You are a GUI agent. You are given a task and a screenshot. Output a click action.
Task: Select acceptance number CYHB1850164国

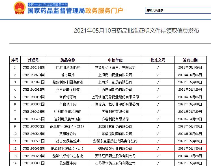click(x=33, y=67)
